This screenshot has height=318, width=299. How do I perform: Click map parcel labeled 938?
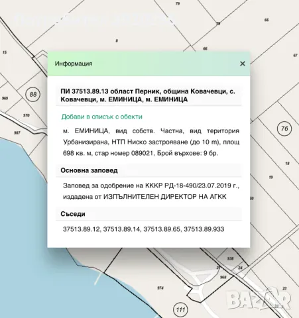(x=230, y=258)
